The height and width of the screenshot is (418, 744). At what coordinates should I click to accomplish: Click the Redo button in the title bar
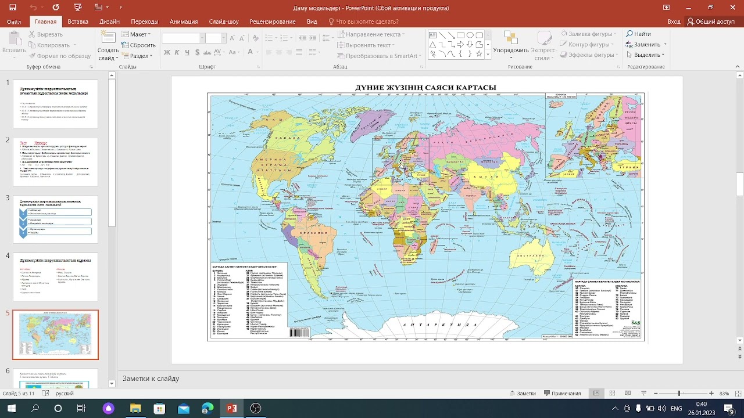(x=56, y=8)
